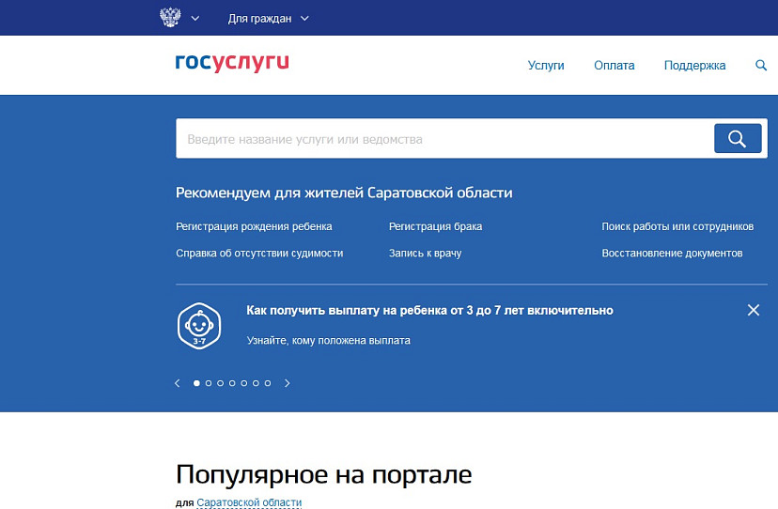778x509 pixels.
Task: Select the third carousel dot
Action: (x=220, y=383)
